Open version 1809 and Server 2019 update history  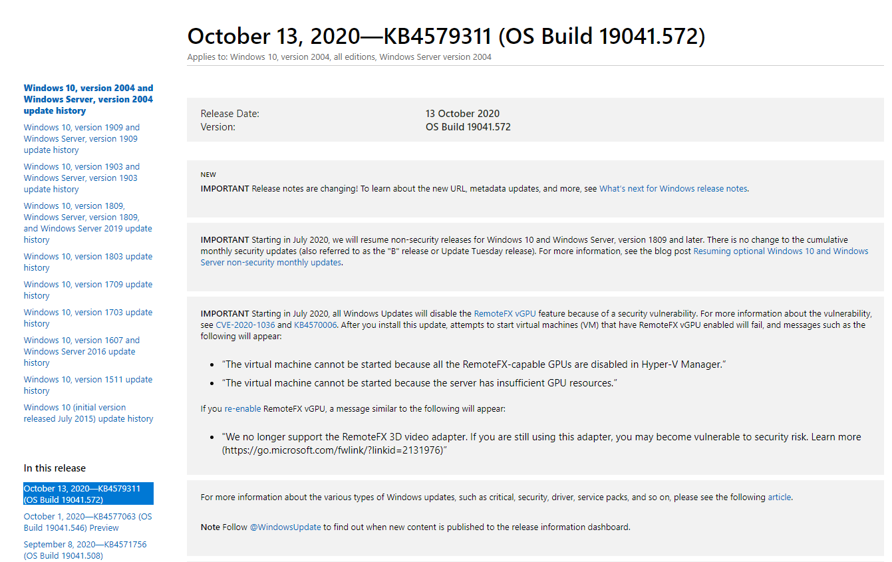pos(88,223)
